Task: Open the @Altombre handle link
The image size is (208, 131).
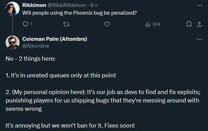Action: pos(36,46)
